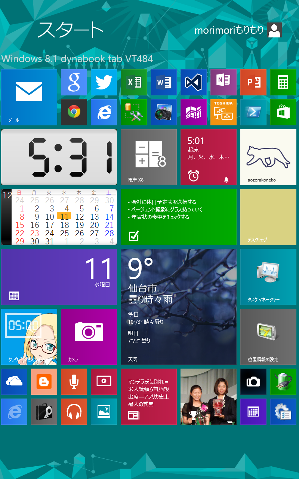Open the purple maps tile
299x479 pixels.
(x=194, y=112)
